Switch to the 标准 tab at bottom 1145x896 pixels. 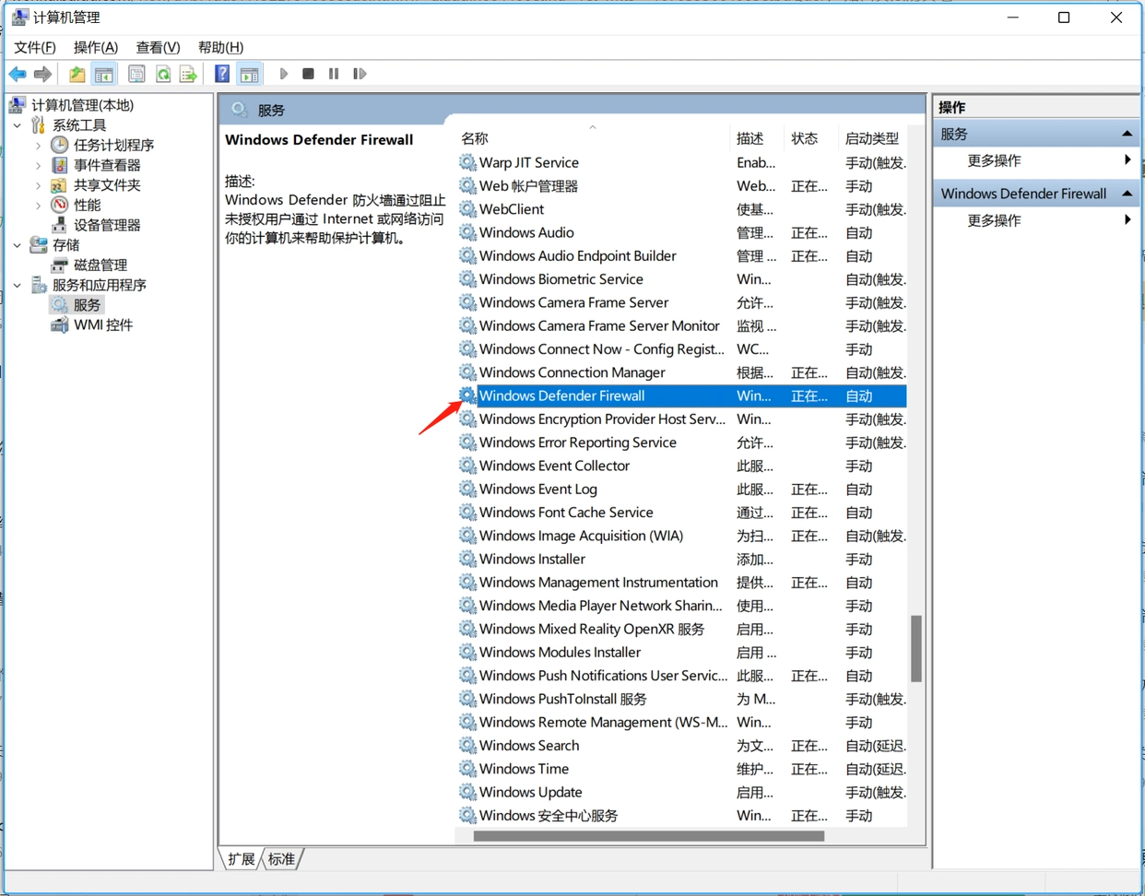click(x=280, y=858)
